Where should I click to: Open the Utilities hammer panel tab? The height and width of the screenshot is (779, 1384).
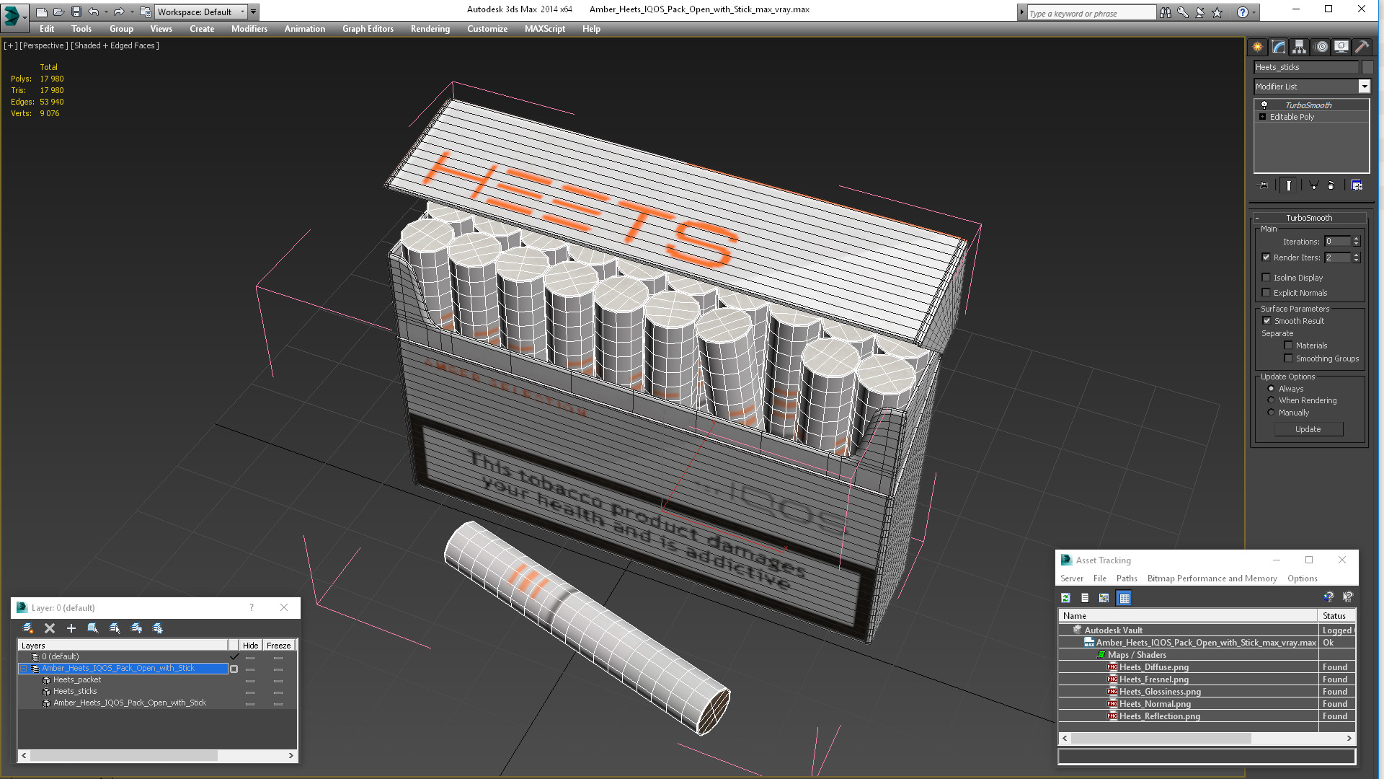click(x=1362, y=47)
